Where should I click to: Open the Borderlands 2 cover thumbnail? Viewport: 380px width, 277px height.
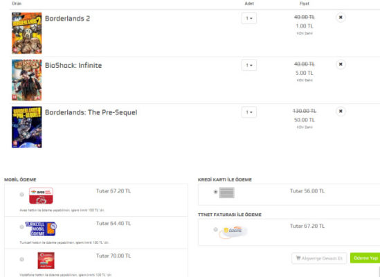(x=27, y=33)
